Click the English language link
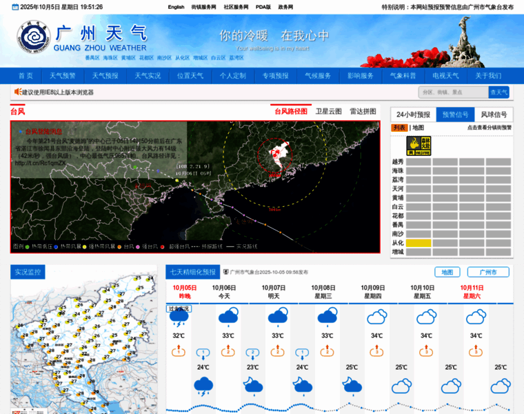Viewport: 524px width, 414px height. 176,7
